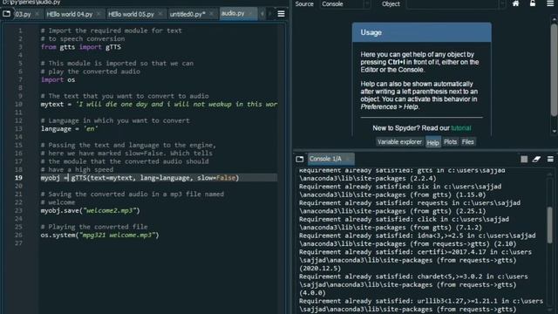Close the untitled0.py tab
The width and height of the screenshot is (558, 314).
click(x=211, y=14)
